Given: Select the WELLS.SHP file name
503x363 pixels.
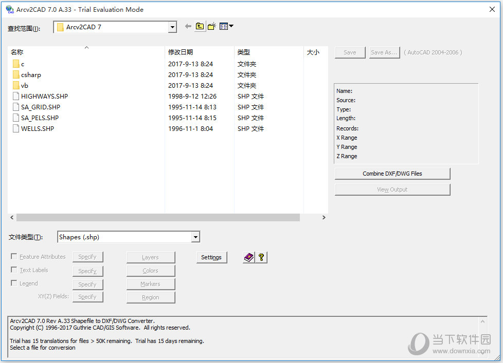Looking at the screenshot, I should coord(38,129).
